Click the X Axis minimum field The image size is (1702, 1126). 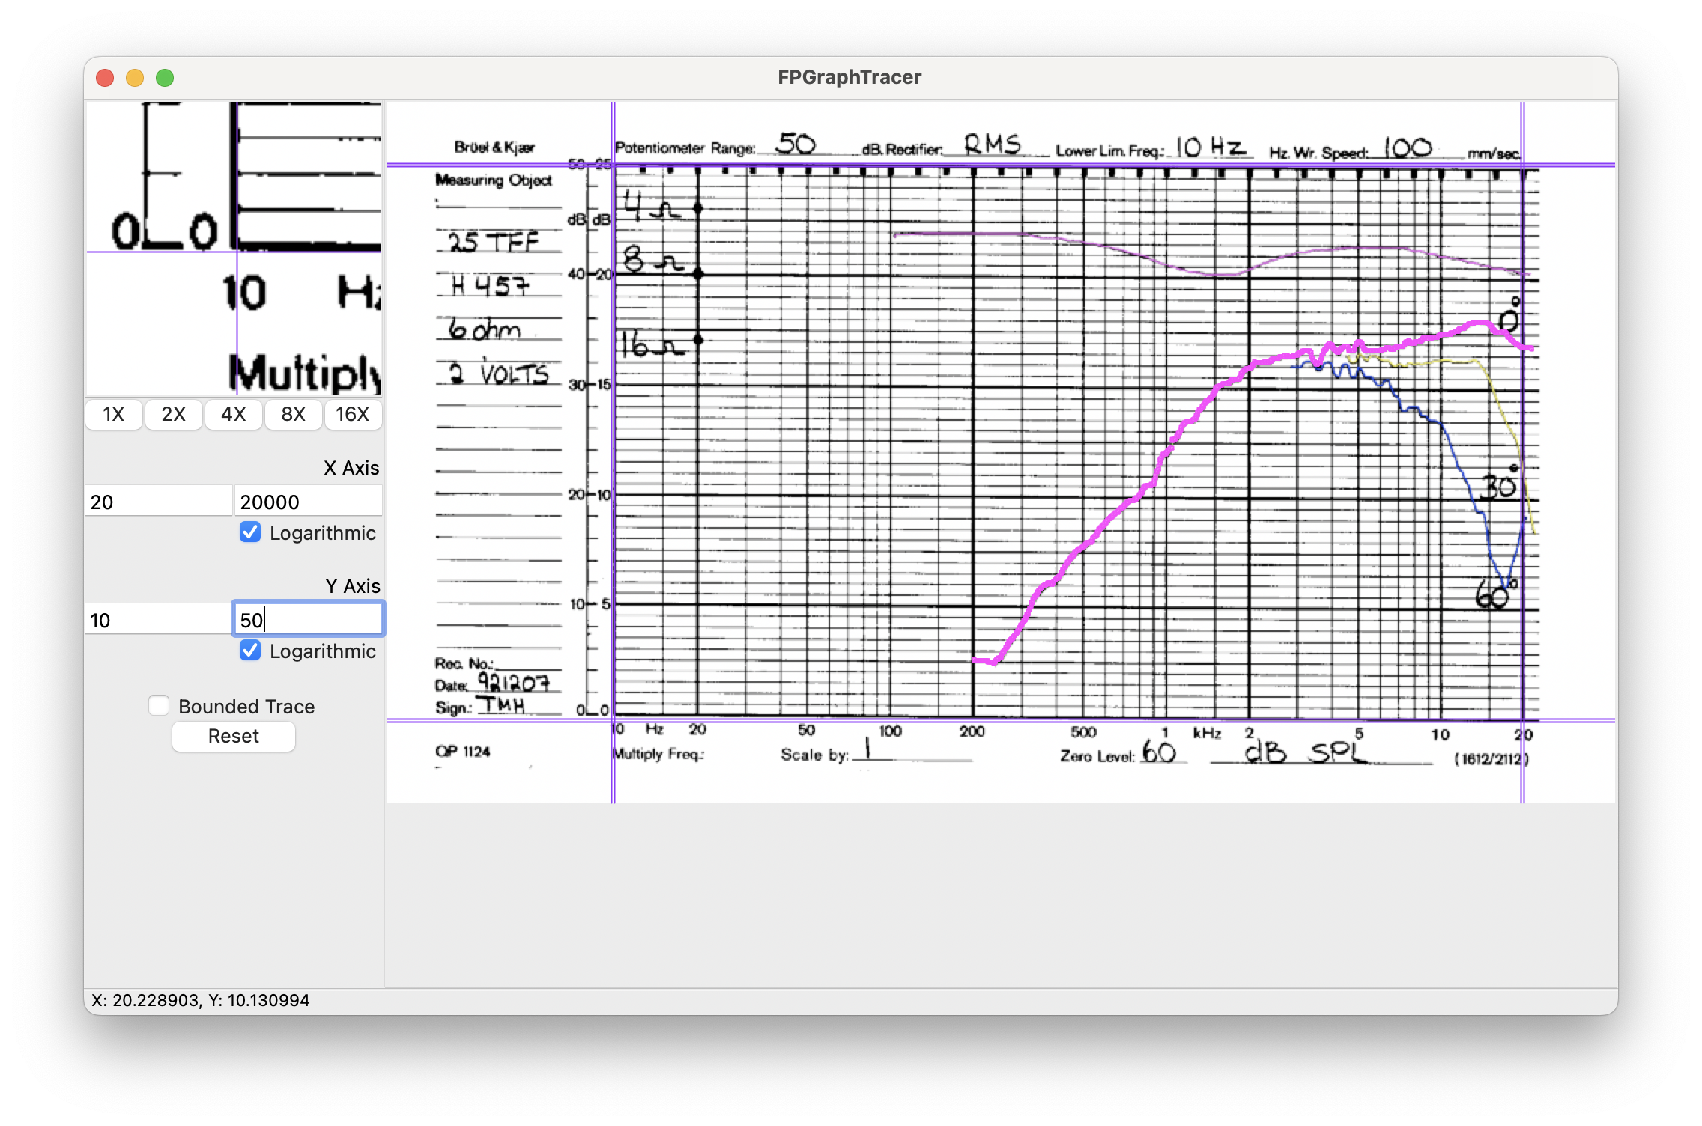(x=158, y=502)
